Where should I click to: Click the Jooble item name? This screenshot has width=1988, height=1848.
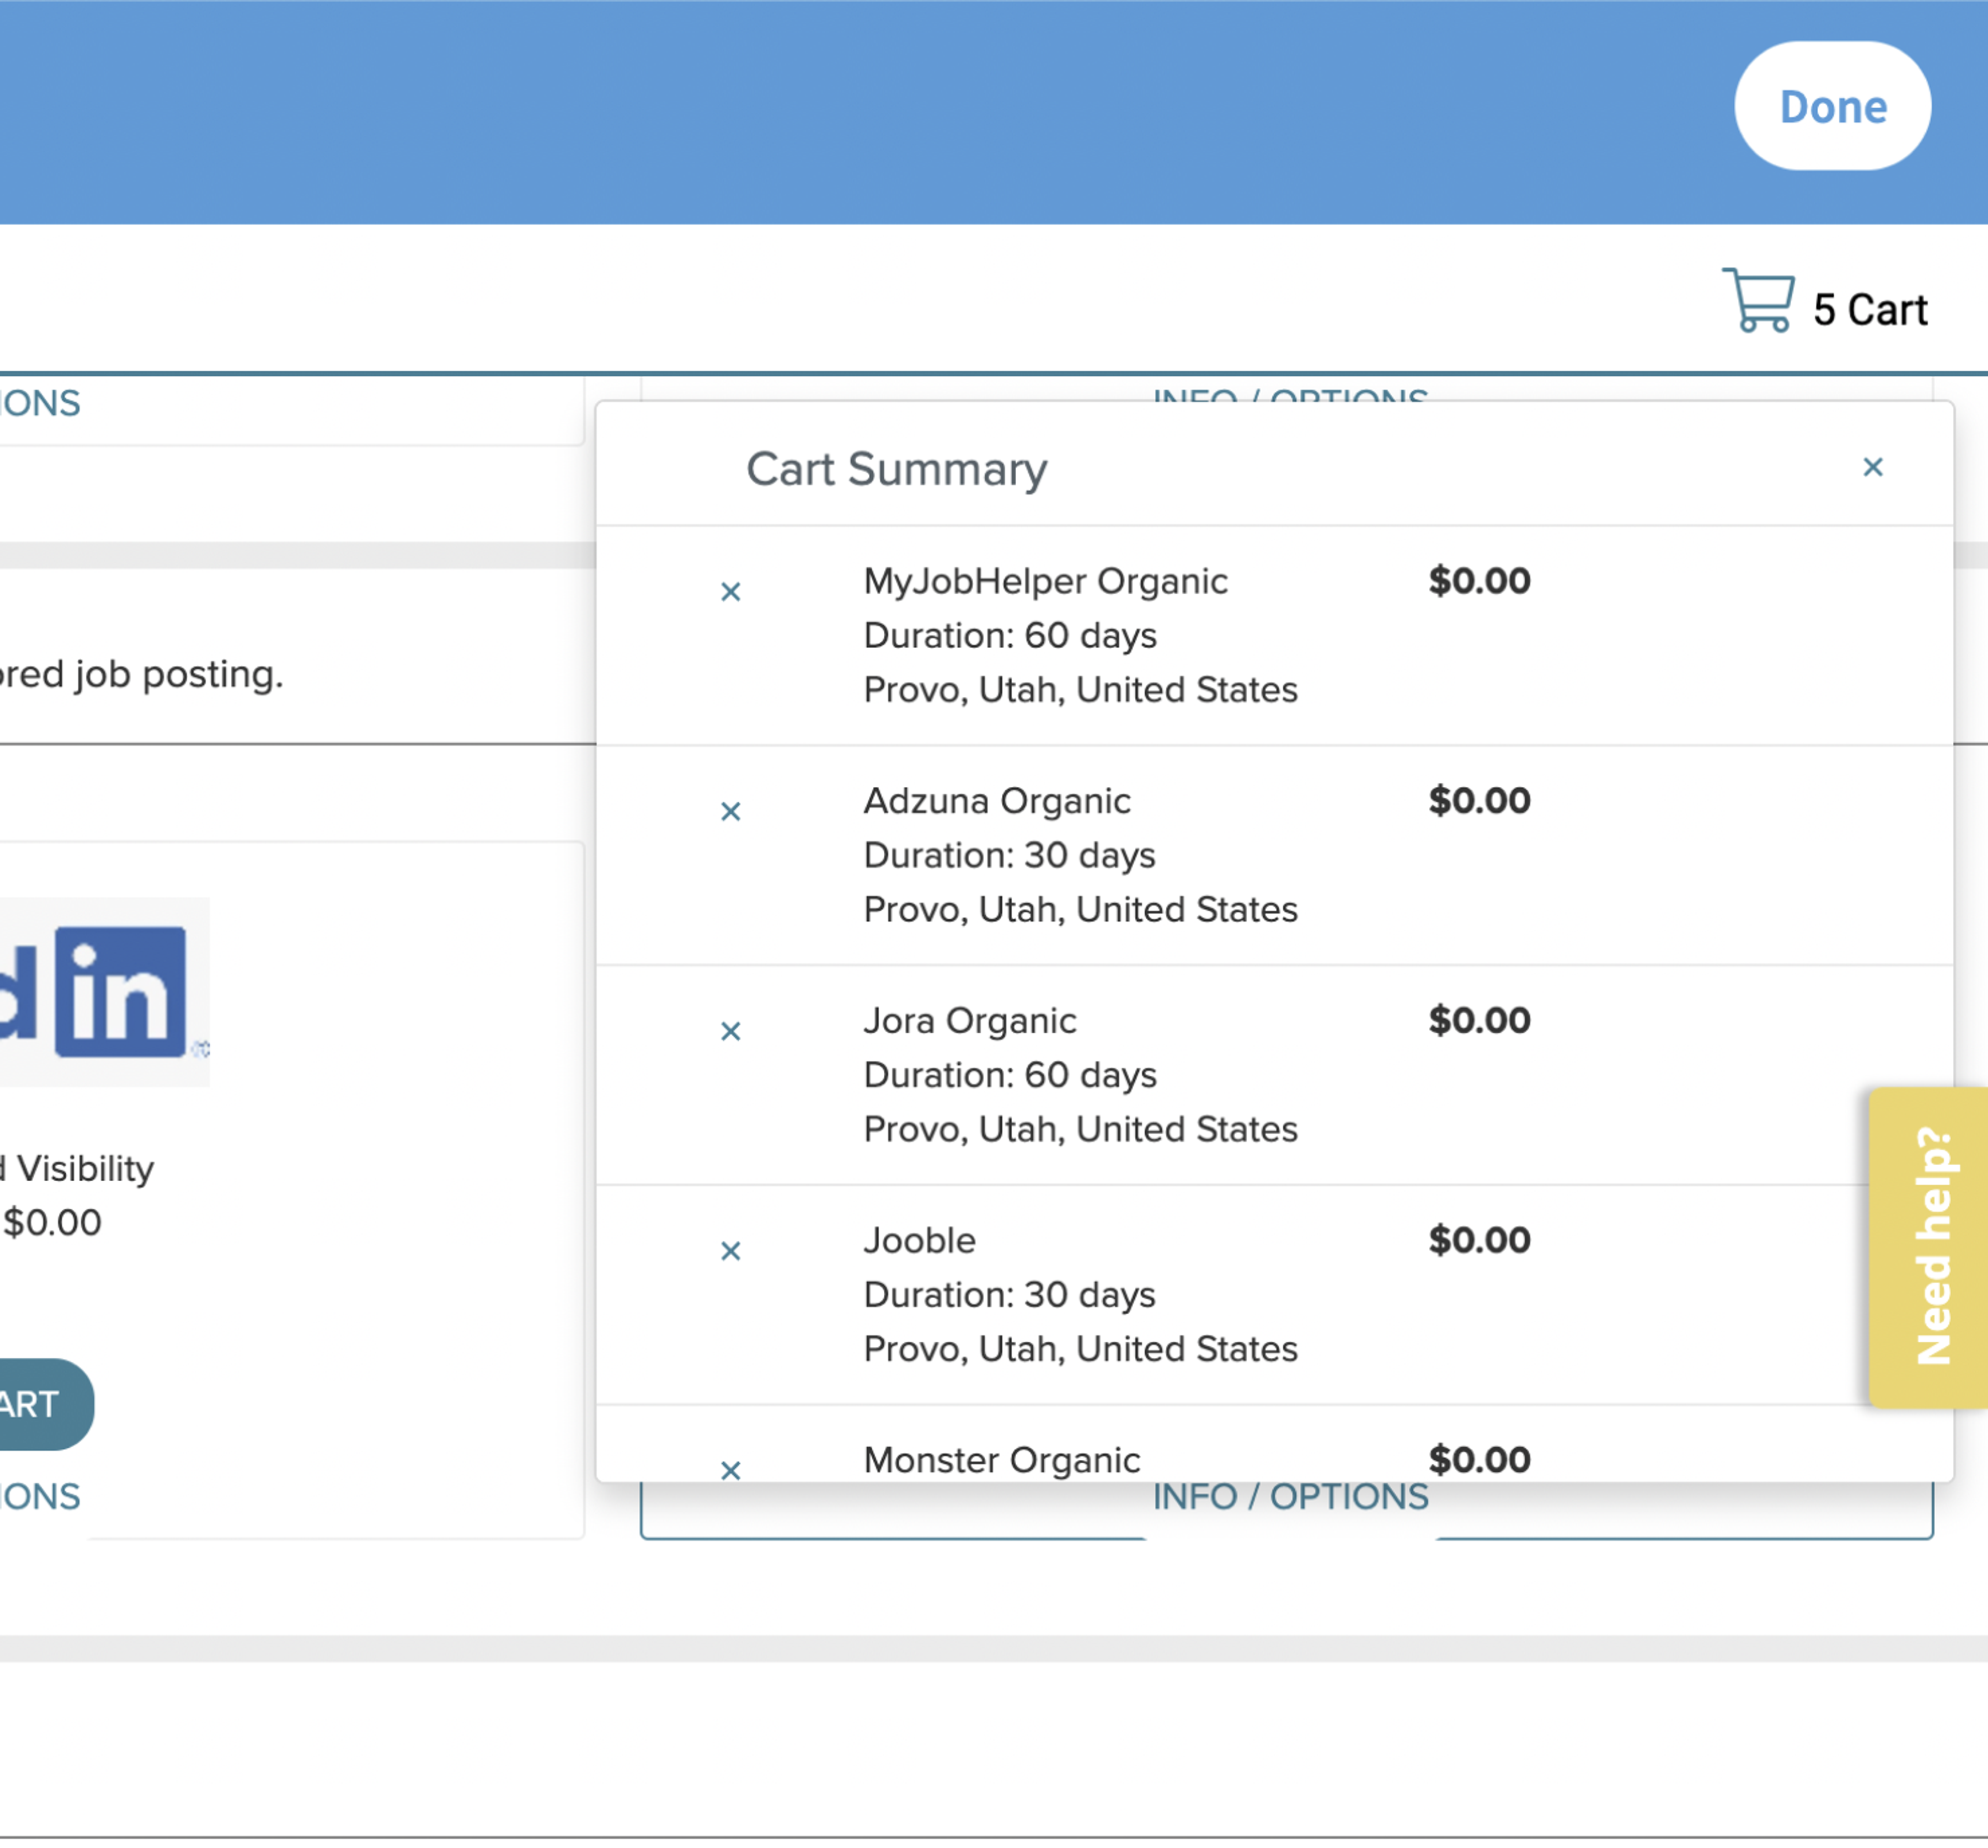pyautogui.click(x=919, y=1241)
